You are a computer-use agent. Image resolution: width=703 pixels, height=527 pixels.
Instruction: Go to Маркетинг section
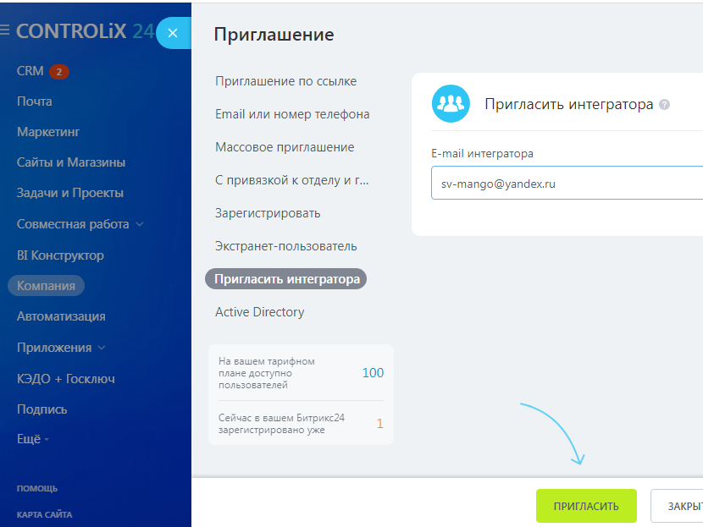pos(48,132)
